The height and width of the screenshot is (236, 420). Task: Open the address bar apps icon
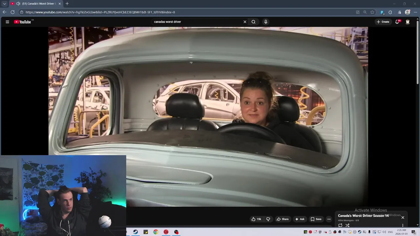pos(358,12)
